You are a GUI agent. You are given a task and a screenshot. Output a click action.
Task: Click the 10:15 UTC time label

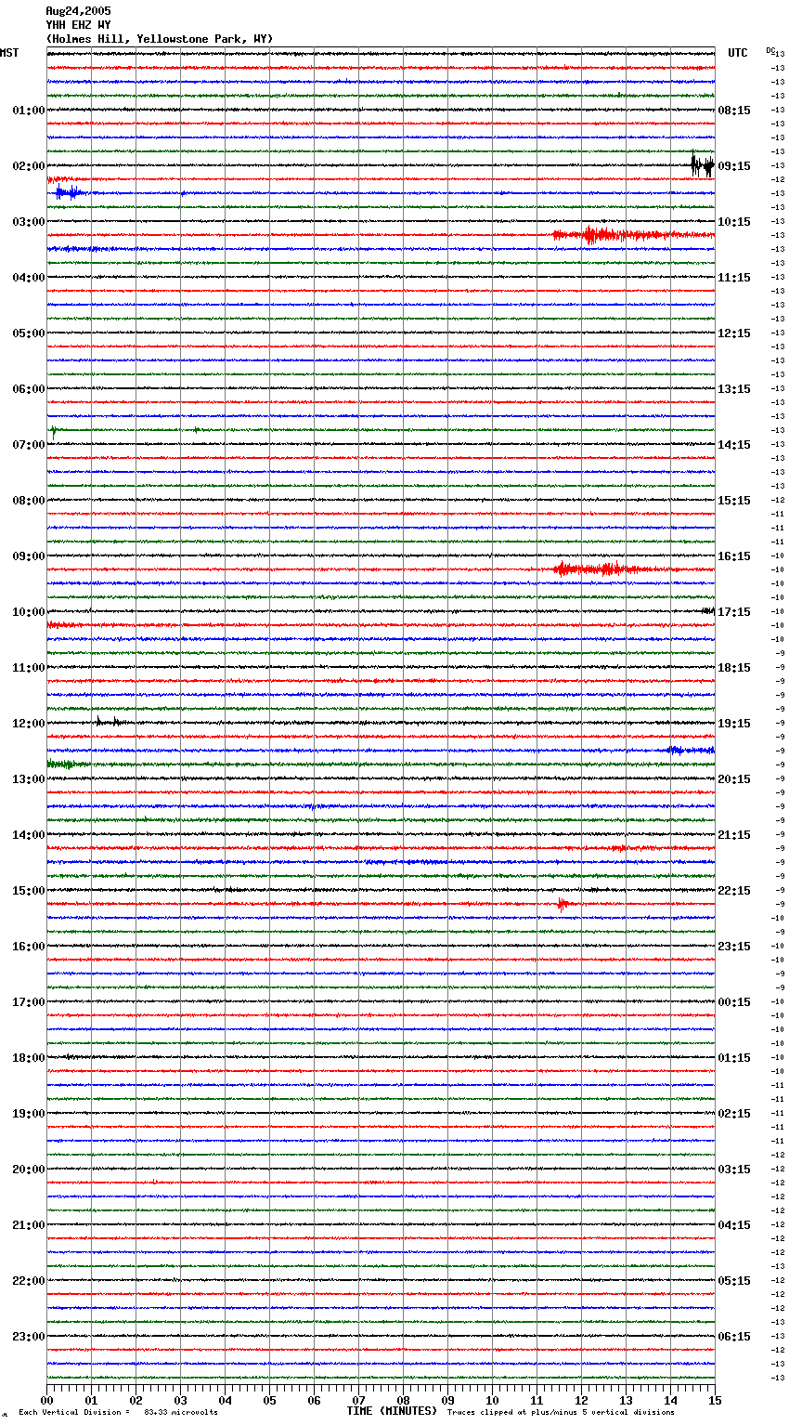(x=734, y=222)
